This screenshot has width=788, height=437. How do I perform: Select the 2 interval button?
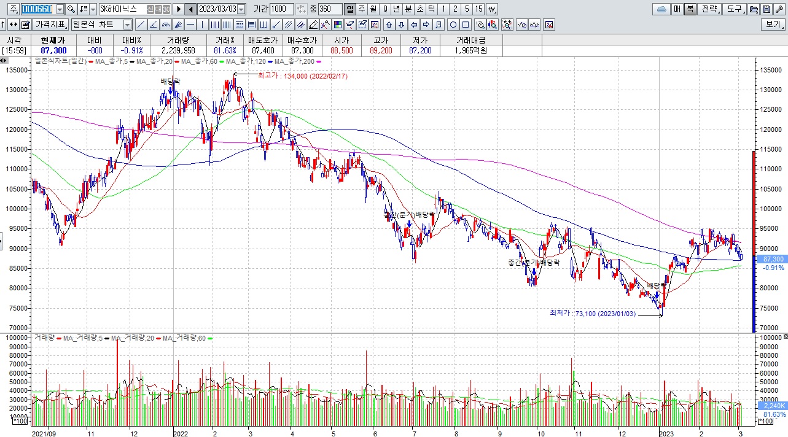point(455,9)
